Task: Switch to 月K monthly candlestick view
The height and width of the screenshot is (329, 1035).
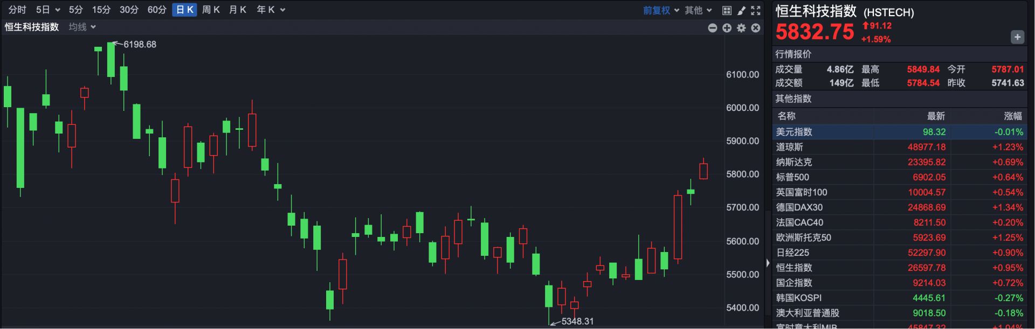Action: (237, 10)
